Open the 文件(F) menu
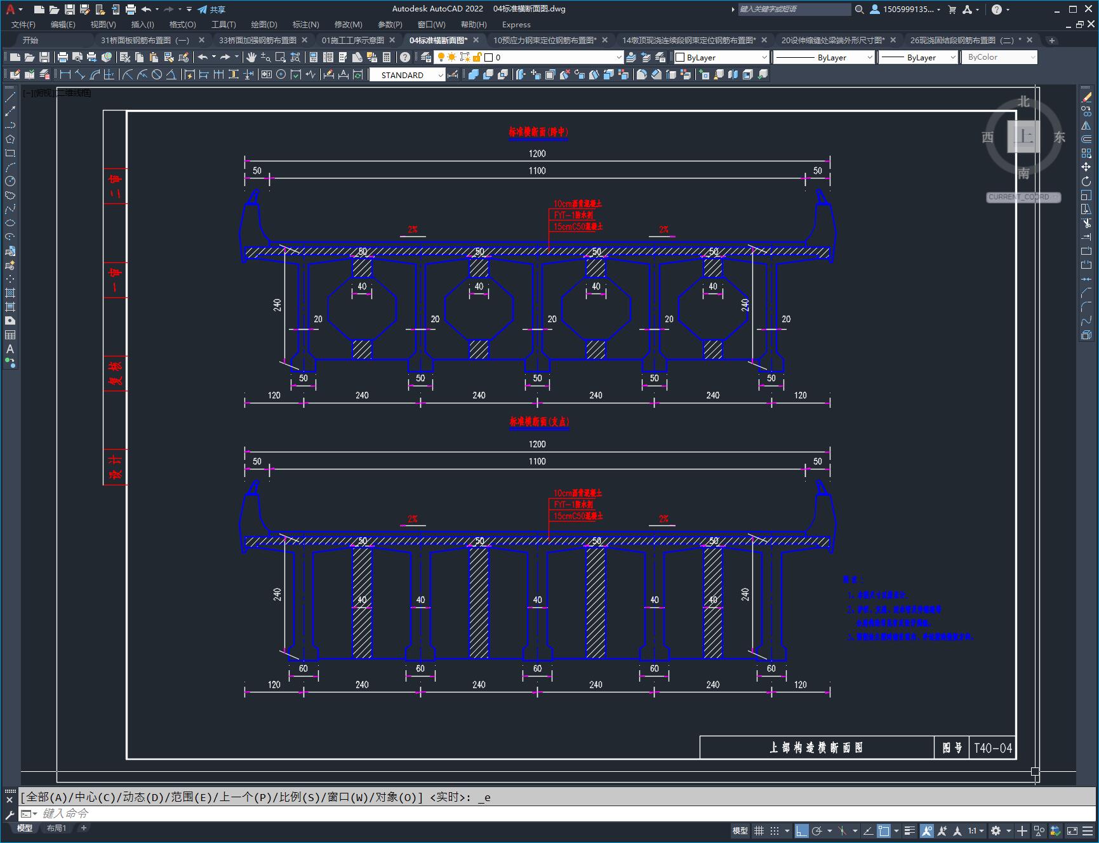1099x843 pixels. coord(23,24)
